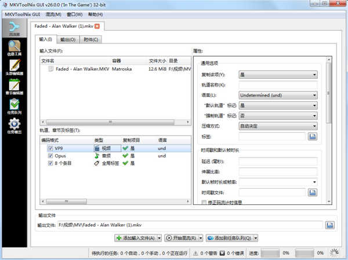Click the add input files (添加输入文件) button
The height and width of the screenshot is (260, 348).
(x=136, y=238)
